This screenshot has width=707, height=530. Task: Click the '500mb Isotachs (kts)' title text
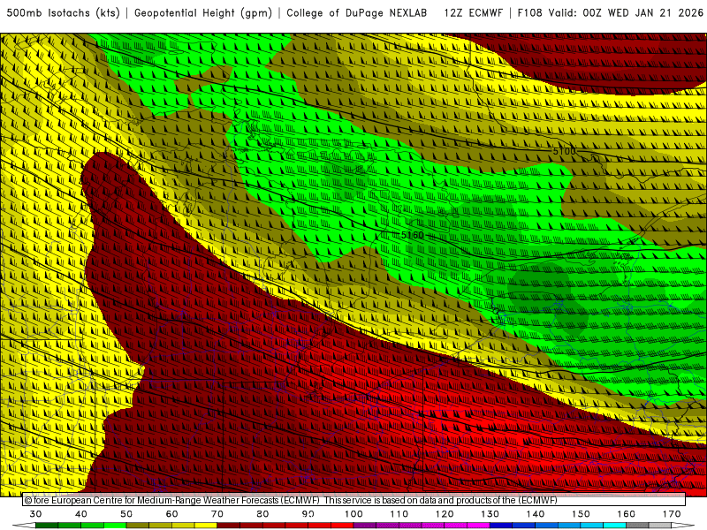tap(63, 13)
